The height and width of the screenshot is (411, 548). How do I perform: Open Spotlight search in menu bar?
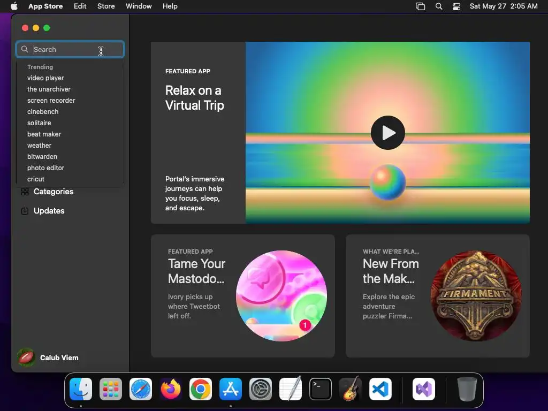439,6
